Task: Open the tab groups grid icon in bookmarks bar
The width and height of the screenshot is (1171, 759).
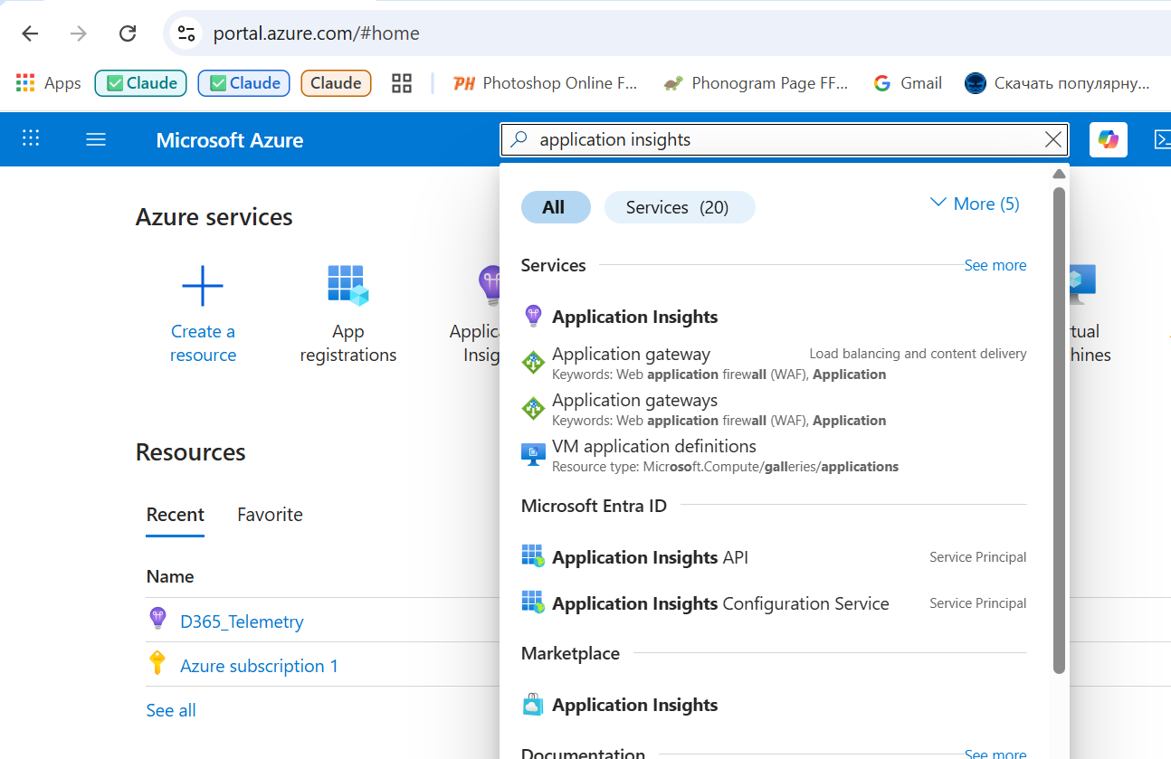Action: (x=402, y=83)
